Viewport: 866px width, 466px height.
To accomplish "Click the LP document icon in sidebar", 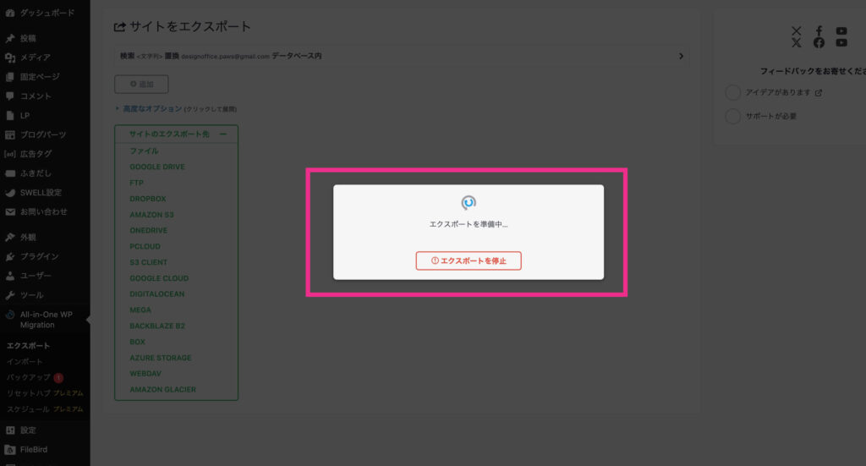I will point(10,115).
